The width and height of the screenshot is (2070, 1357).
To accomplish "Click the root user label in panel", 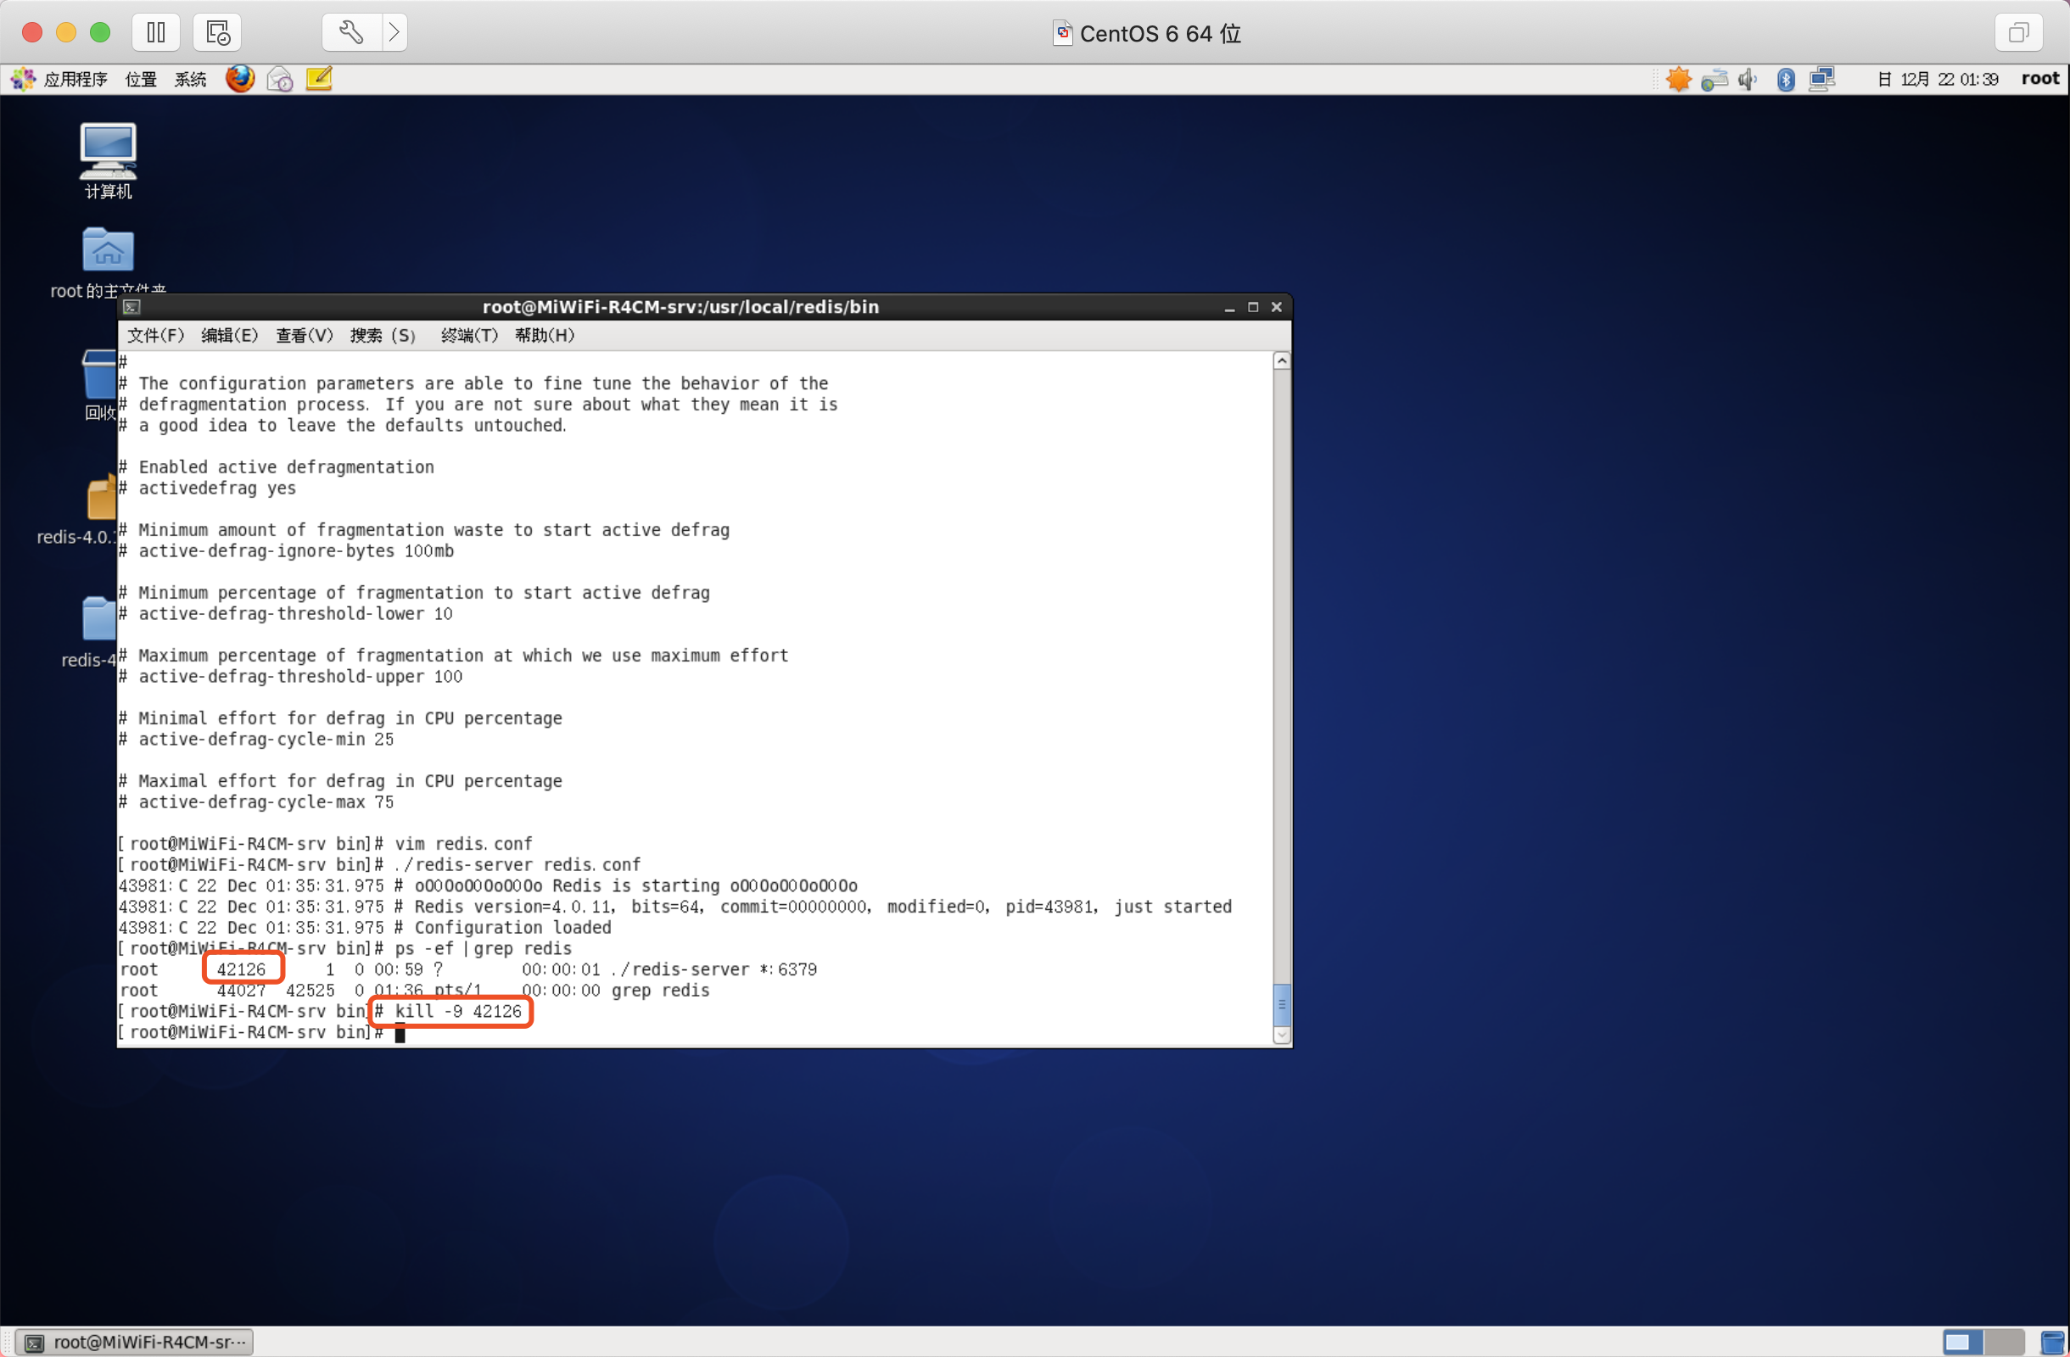I will [2039, 79].
